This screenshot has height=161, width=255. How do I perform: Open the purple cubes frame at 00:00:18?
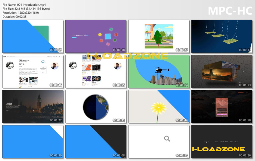pos(96,36)
